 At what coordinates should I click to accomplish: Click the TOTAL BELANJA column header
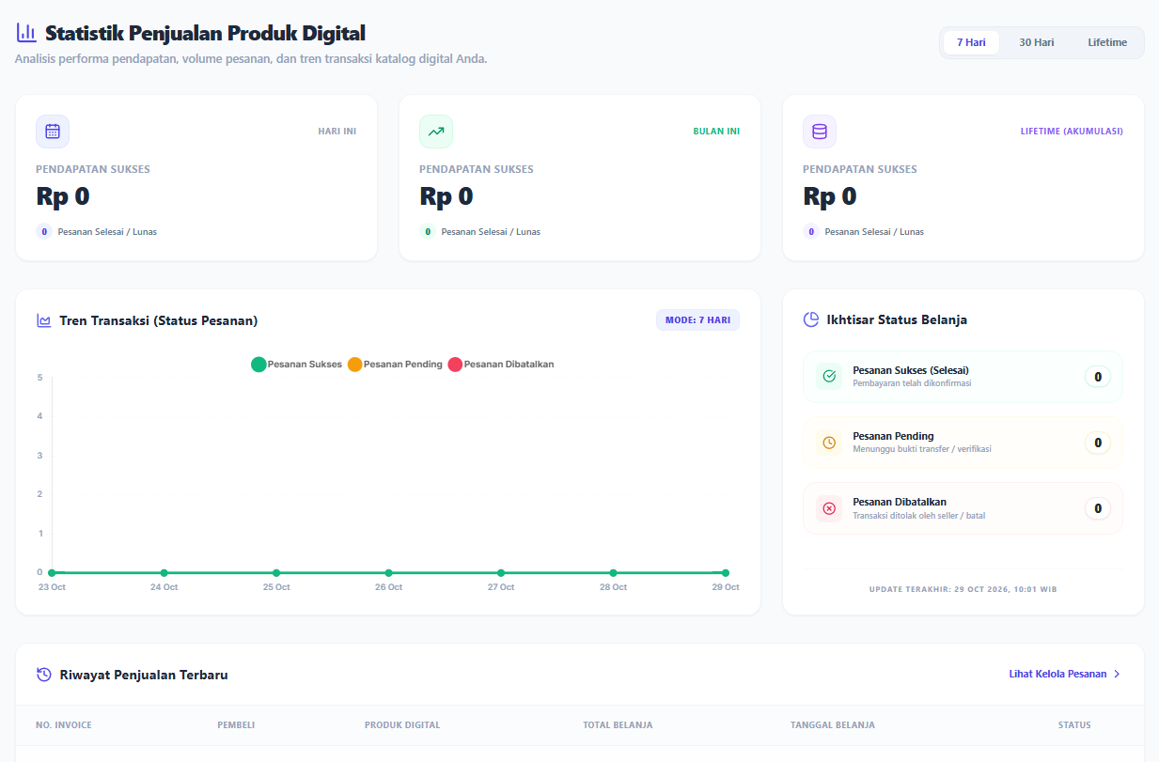618,725
